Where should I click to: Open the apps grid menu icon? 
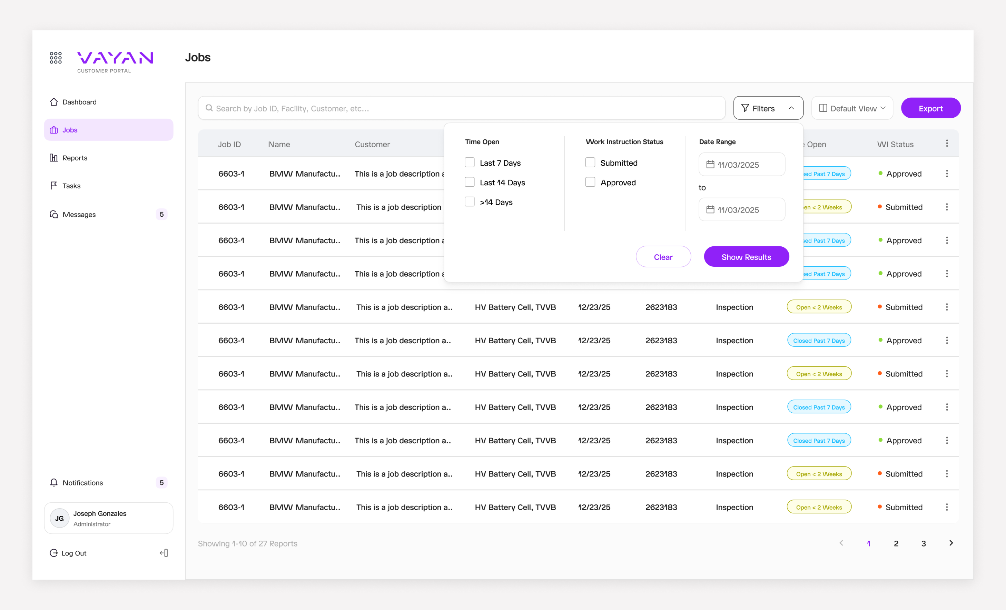tap(56, 58)
